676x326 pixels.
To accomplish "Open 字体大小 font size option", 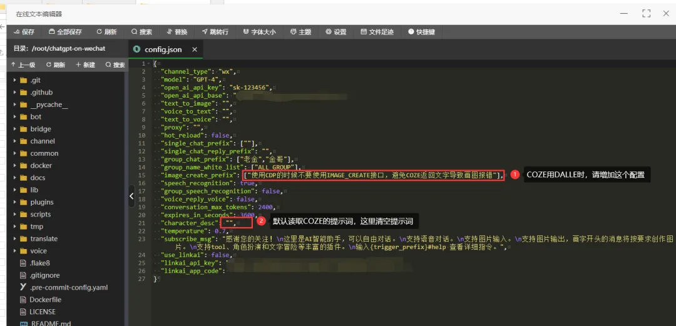I will pyautogui.click(x=259, y=32).
